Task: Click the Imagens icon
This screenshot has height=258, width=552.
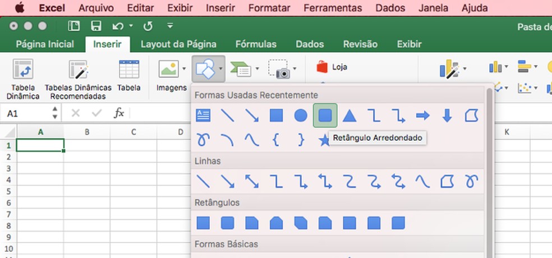Action: (x=168, y=68)
